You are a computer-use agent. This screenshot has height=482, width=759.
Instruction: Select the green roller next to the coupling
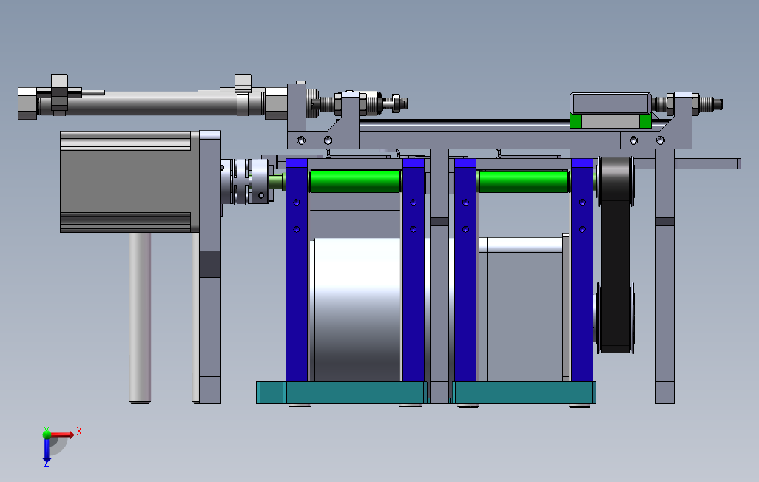click(355, 181)
